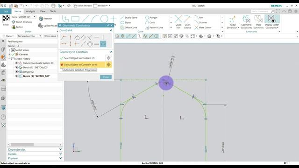Open the sketch Name dropdown SKETCH_001
This screenshot has width=299, height=168.
pos(35,17)
